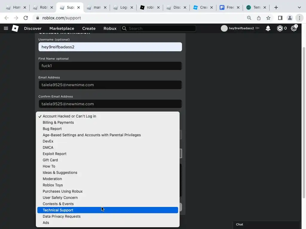This screenshot has width=306, height=229.
Task: Select Account Hacked or Can't Log in
Action: tap(108, 116)
